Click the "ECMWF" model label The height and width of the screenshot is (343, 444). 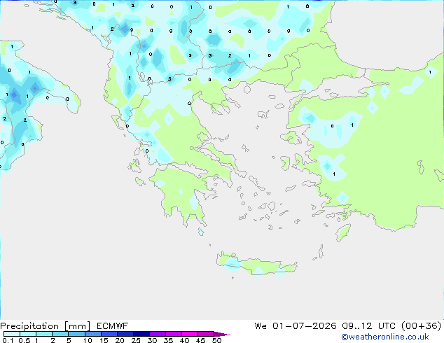[x=113, y=326]
